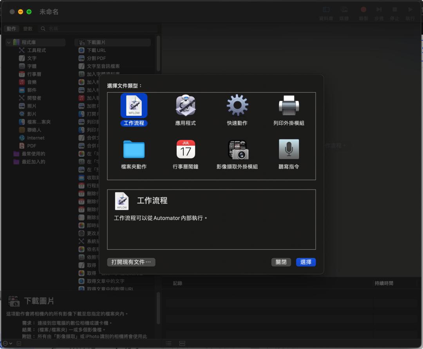Open the action dropdown at bottom-left corner
Image resolution: width=423 pixels, height=349 pixels.
[5, 343]
